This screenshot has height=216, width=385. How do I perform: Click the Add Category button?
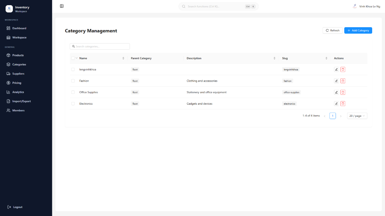click(358, 30)
